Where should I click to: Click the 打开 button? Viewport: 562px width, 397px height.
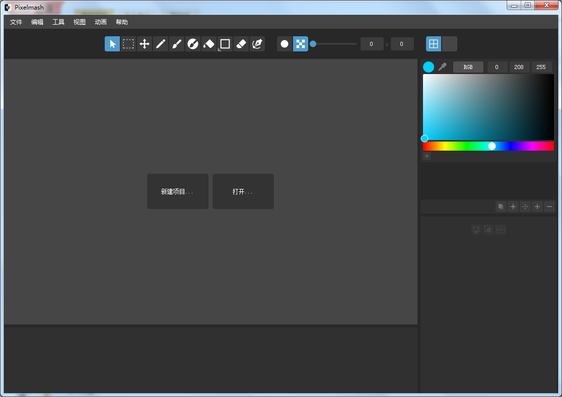tap(243, 191)
